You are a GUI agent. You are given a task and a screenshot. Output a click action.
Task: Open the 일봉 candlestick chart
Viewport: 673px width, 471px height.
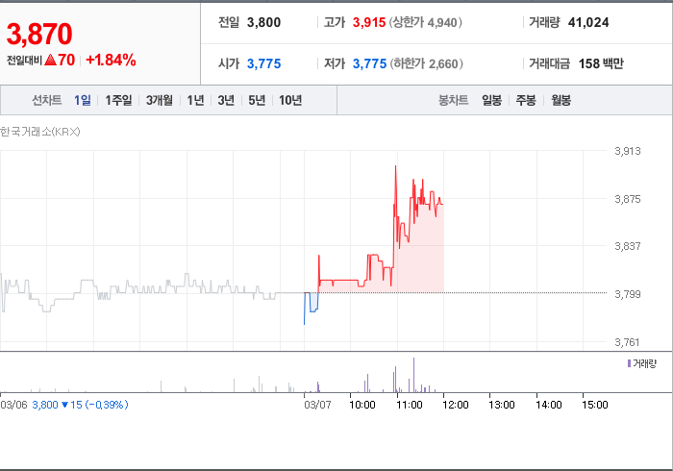(x=492, y=100)
